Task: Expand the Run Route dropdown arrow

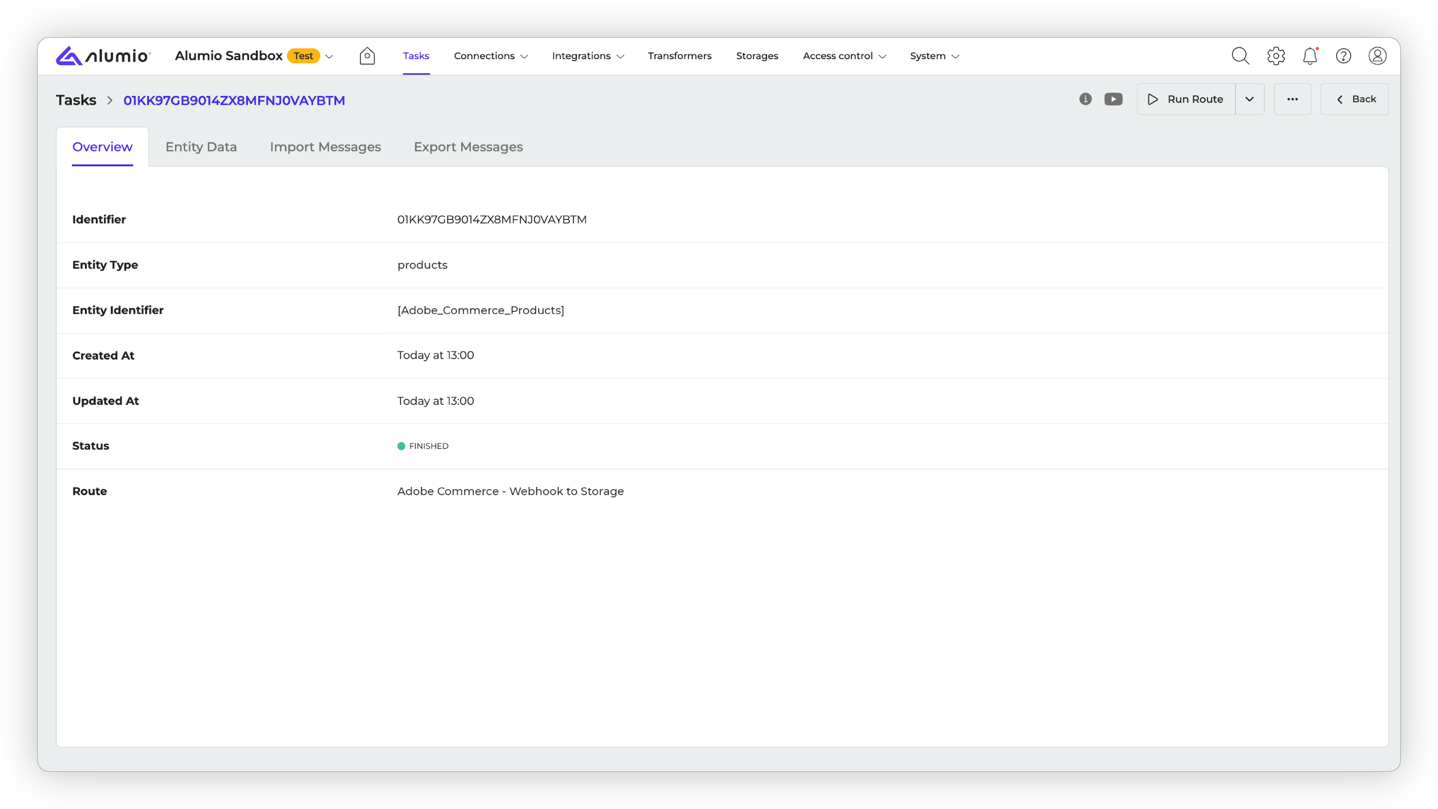Action: click(x=1249, y=99)
